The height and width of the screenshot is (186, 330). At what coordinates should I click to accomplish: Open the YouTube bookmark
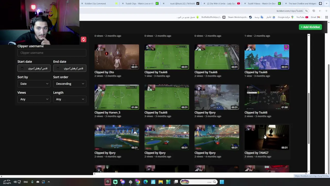(302, 17)
